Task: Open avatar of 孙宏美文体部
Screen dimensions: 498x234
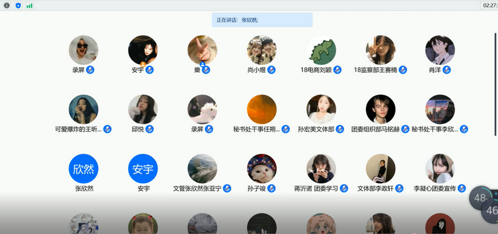Action: (321, 110)
